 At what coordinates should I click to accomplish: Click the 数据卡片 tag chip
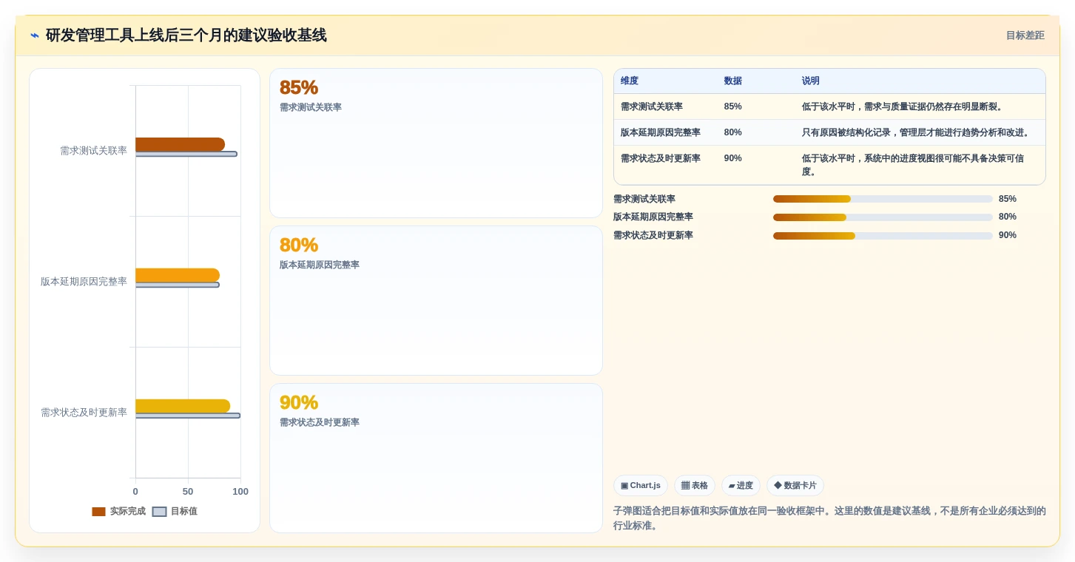pyautogui.click(x=795, y=486)
